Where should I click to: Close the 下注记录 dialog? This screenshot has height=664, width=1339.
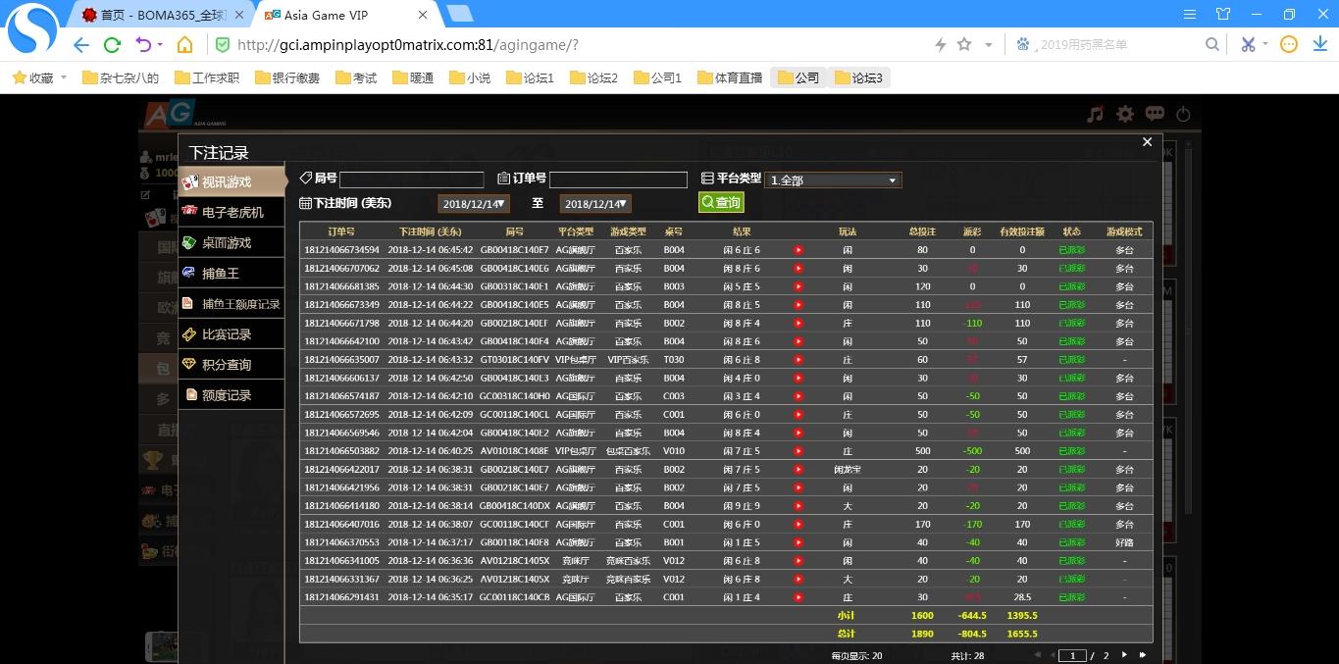click(x=1147, y=142)
